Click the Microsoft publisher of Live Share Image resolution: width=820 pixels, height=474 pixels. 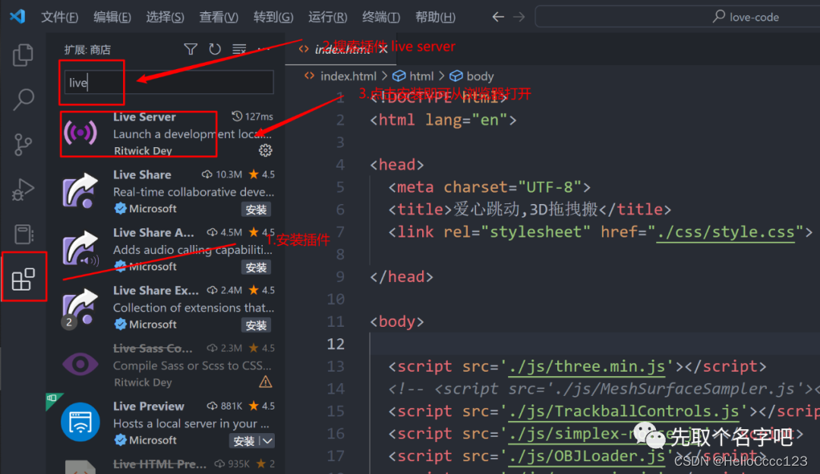click(152, 209)
